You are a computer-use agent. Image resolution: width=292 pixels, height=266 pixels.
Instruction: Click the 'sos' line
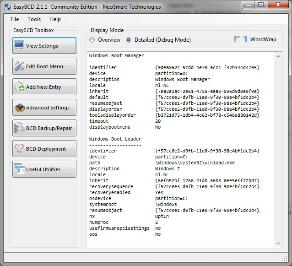(125, 234)
